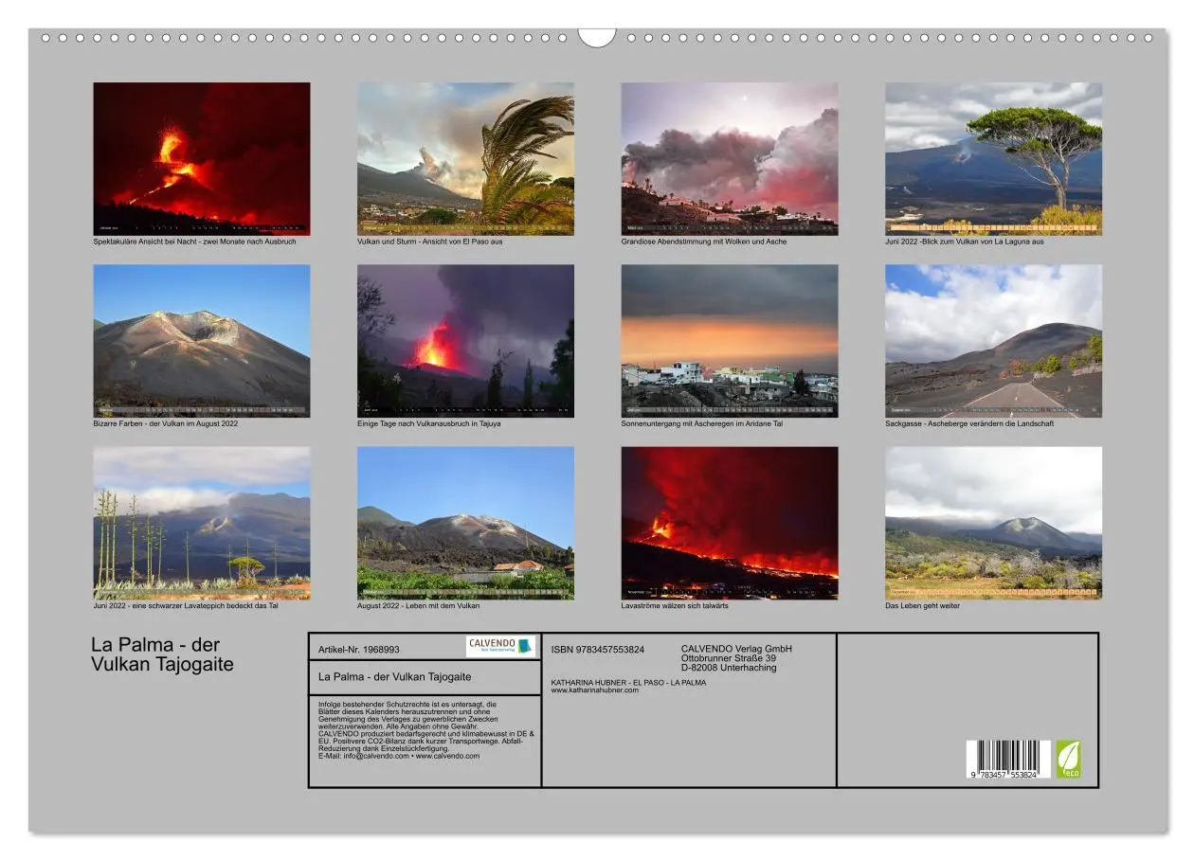The width and height of the screenshot is (1194, 860).
Task: Open the Bizarre Farben volcano photo
Action: tap(202, 341)
